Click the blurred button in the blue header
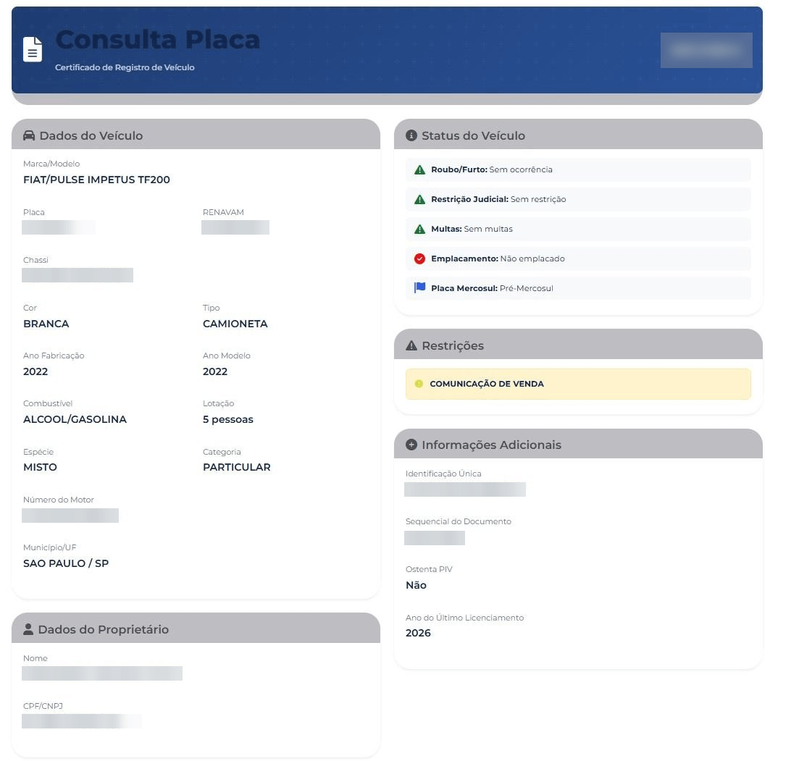The height and width of the screenshot is (761, 799). [706, 50]
